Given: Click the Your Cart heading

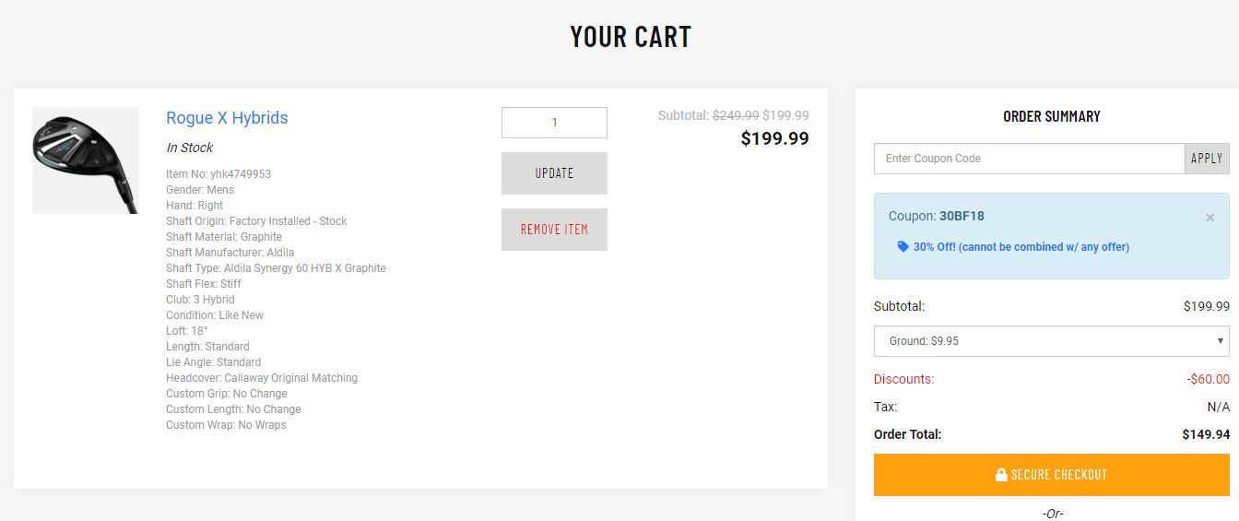Looking at the screenshot, I should [x=631, y=37].
